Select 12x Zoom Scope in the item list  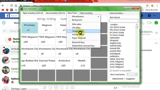(x=117, y=27)
